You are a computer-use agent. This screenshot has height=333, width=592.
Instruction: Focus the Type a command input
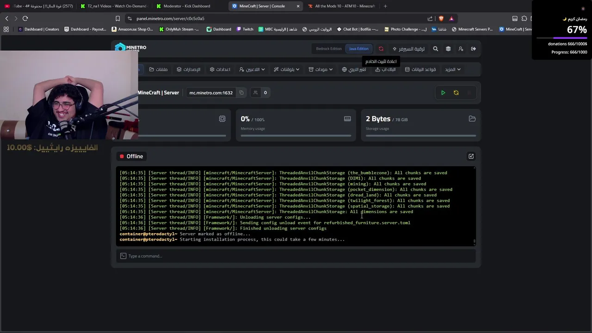point(296,256)
